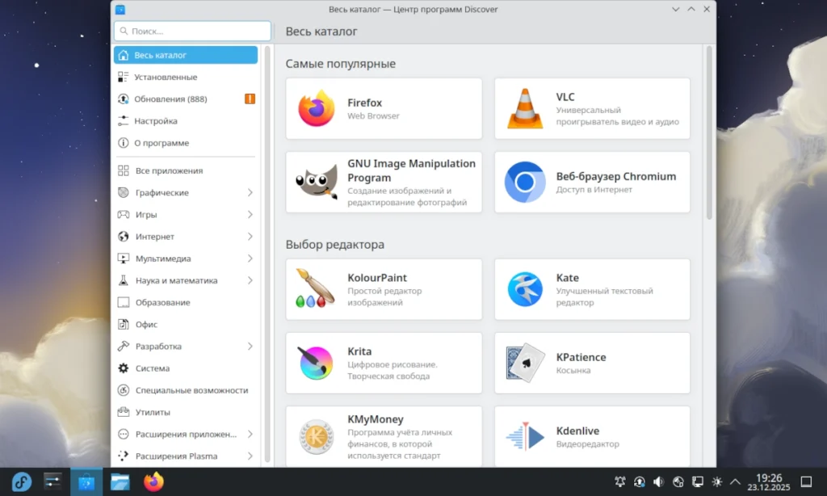Open the Система category
Image resolution: width=827 pixels, height=496 pixels.
click(x=186, y=368)
